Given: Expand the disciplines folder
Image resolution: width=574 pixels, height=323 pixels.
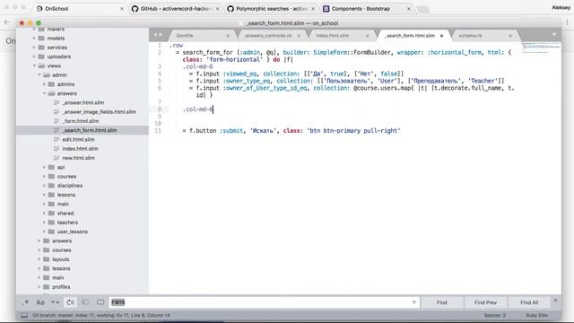Looking at the screenshot, I should click(44, 186).
